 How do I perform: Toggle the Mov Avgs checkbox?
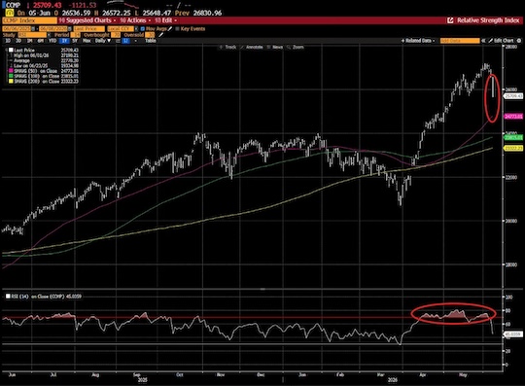[x=143, y=29]
